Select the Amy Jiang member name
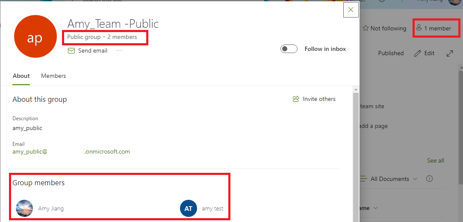The height and width of the screenshot is (222, 463). [x=51, y=208]
